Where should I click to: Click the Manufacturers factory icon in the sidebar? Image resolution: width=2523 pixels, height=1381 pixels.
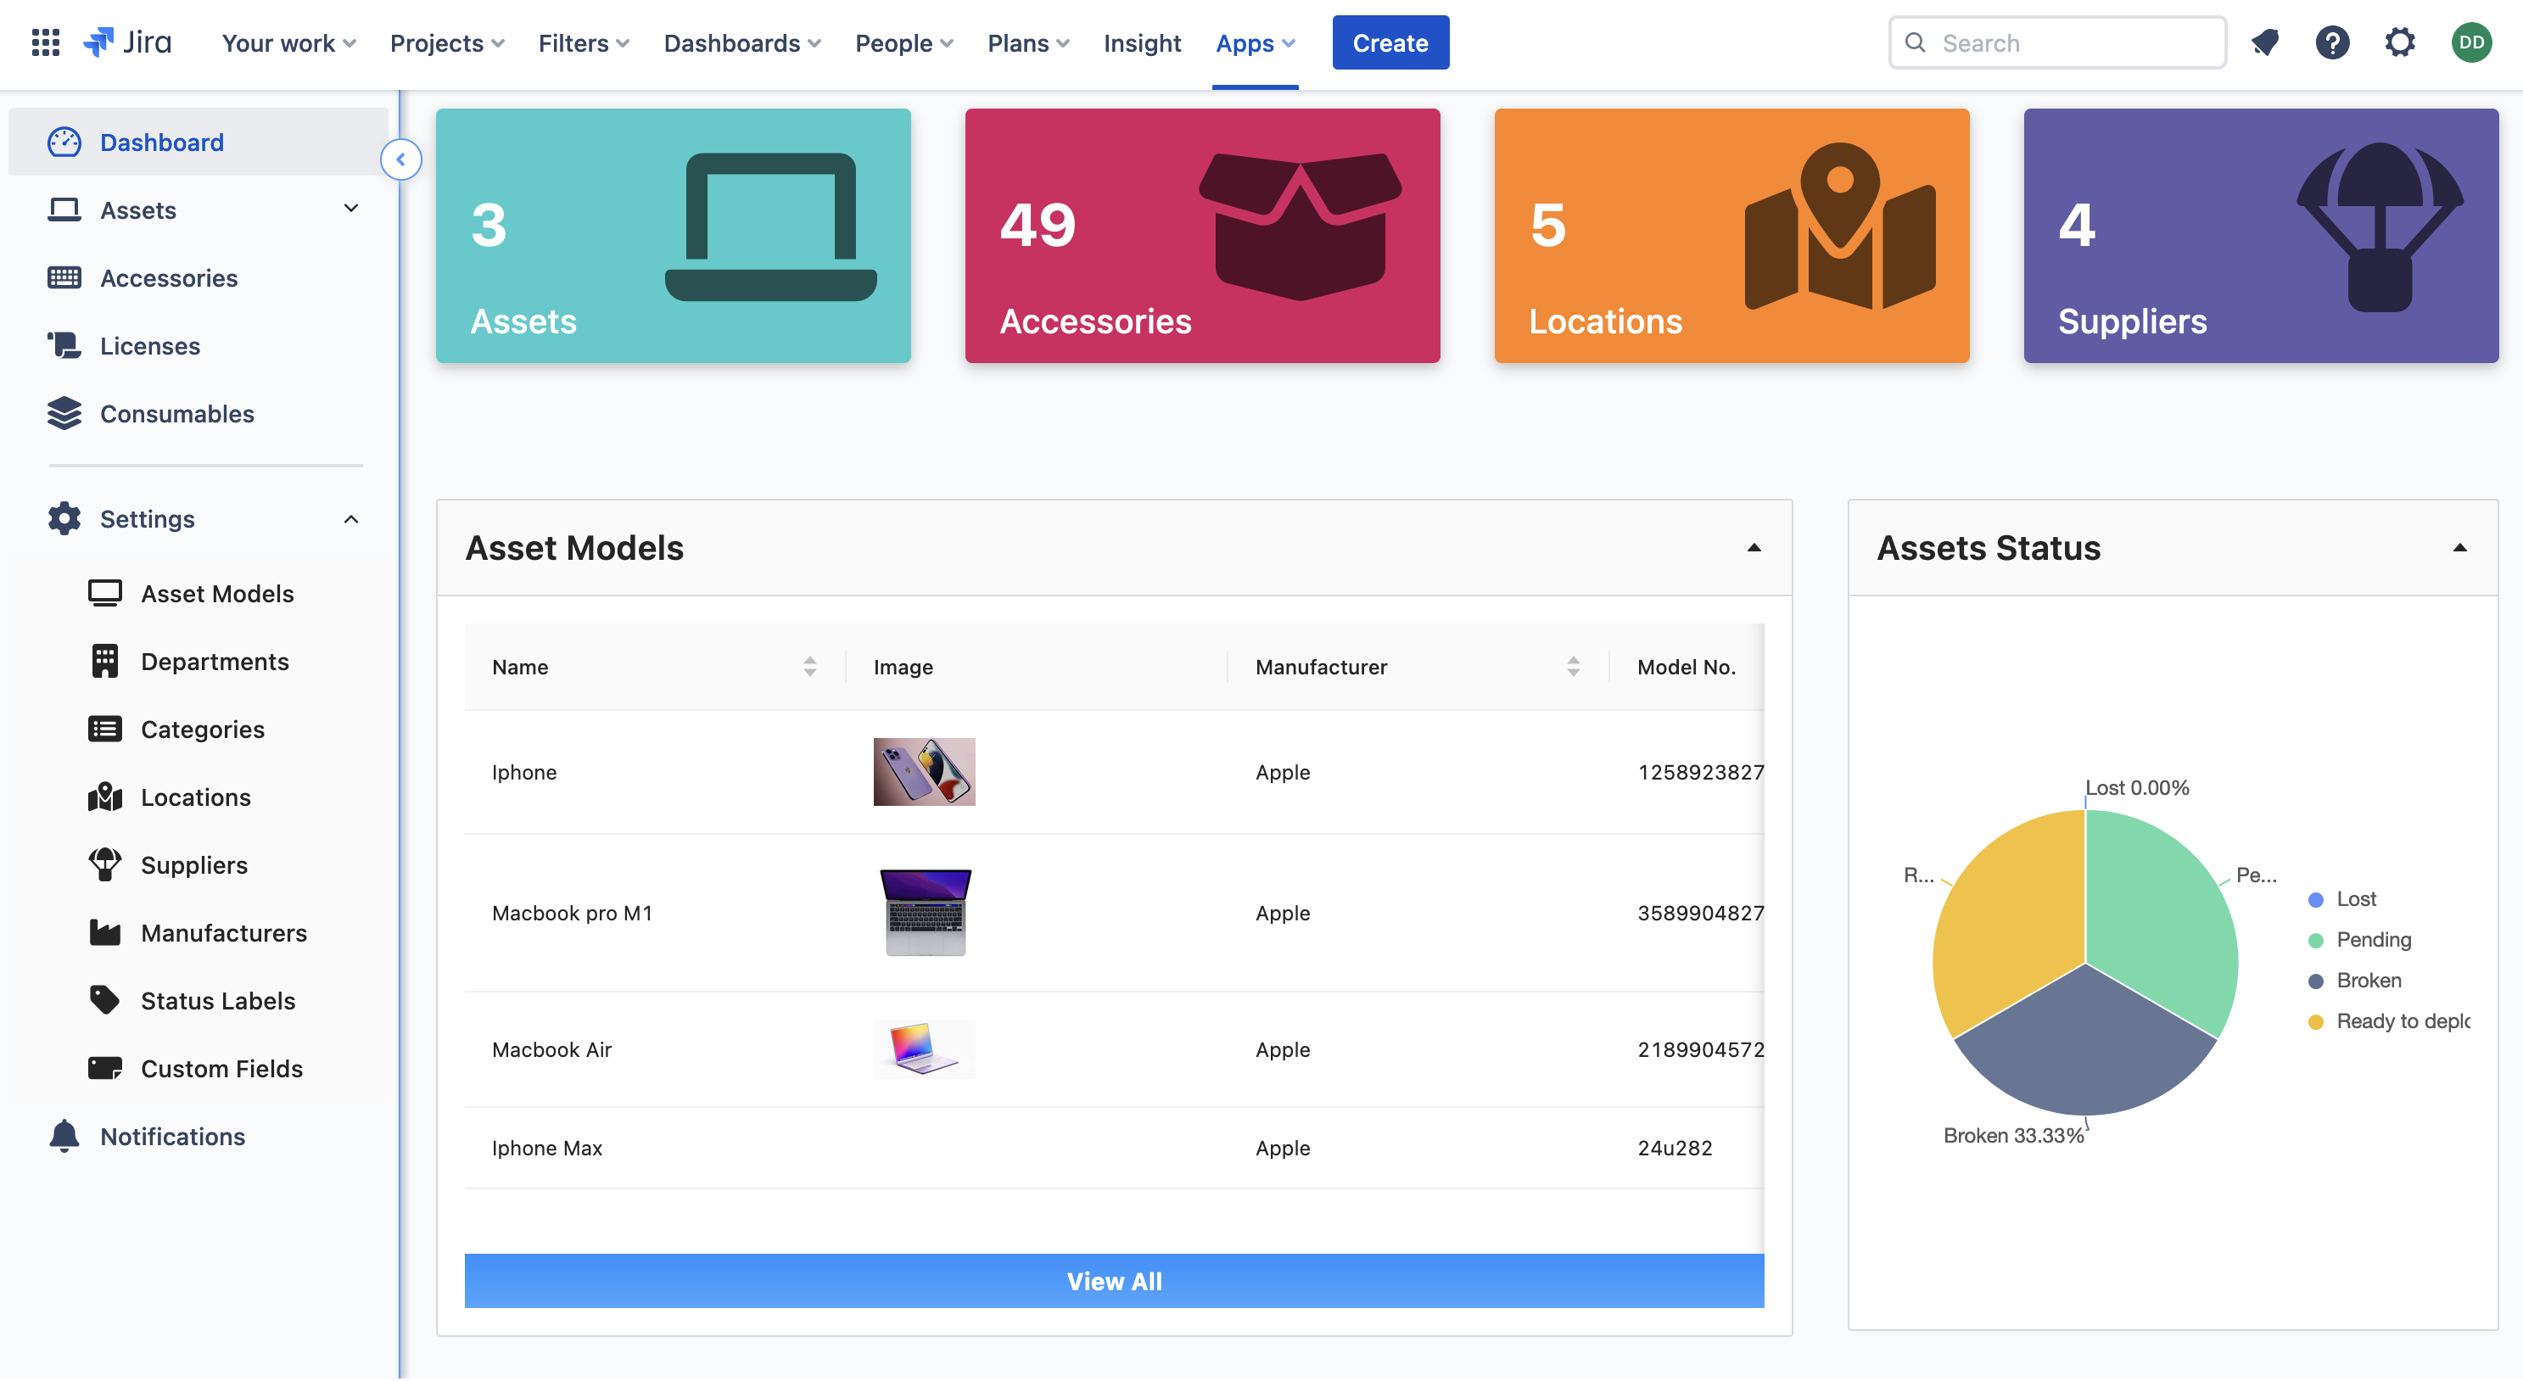coord(105,932)
